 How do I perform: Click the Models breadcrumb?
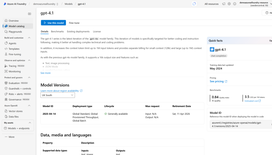point(69,4)
